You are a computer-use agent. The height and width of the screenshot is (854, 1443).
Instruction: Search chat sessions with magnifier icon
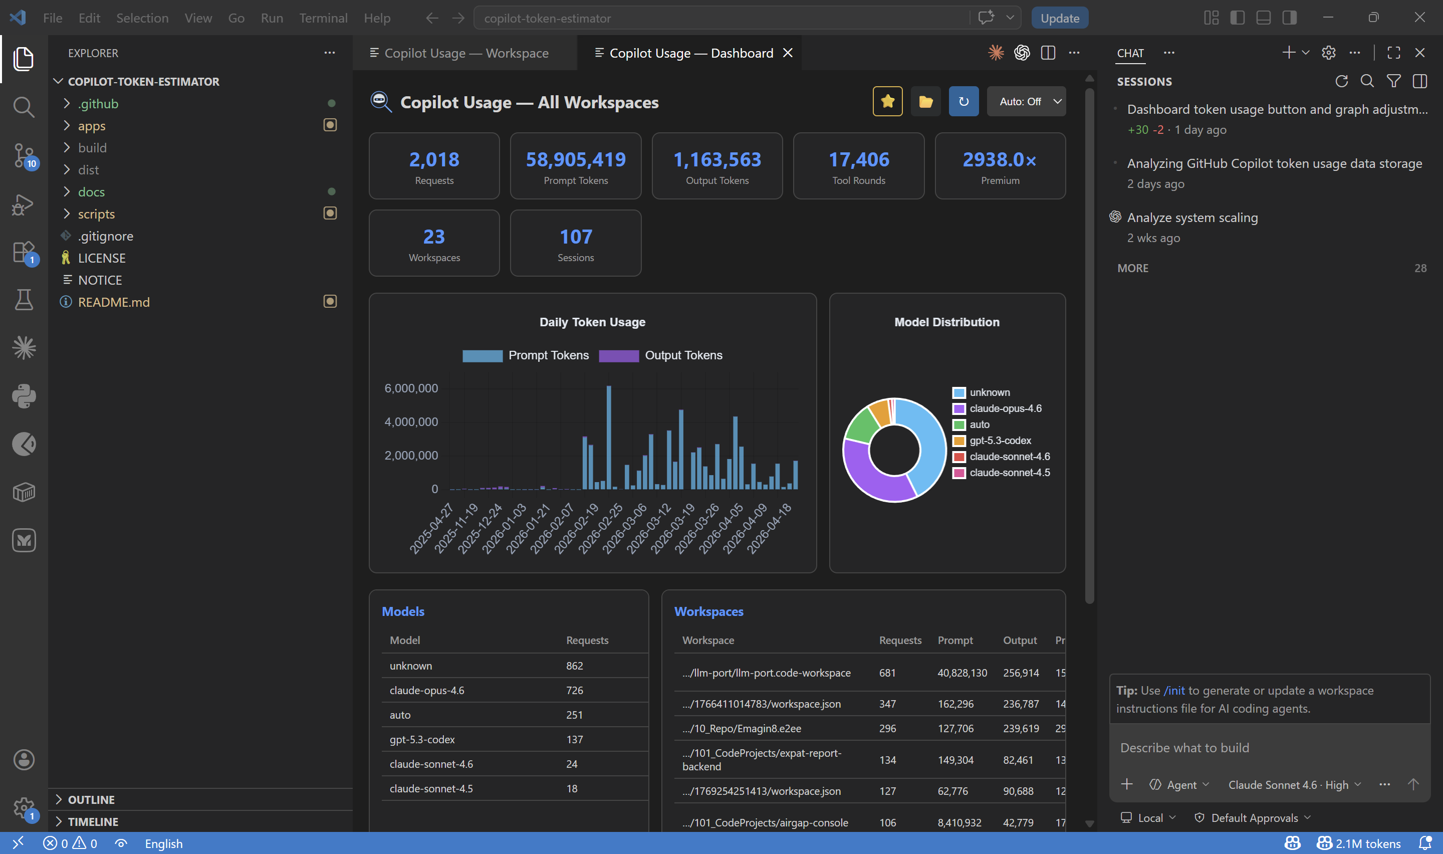tap(1367, 81)
